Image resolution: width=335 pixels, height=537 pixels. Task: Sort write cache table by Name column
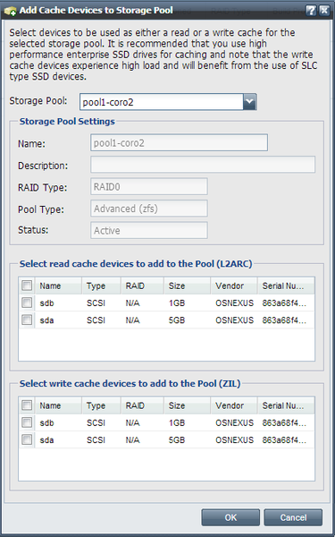point(58,405)
